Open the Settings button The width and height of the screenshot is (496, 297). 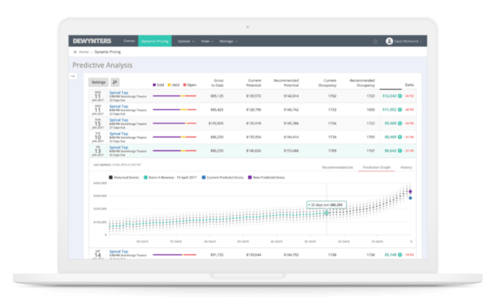98,82
